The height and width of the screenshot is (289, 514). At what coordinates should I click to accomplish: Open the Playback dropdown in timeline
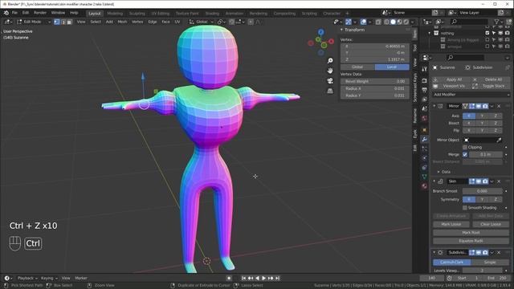pyautogui.click(x=27, y=279)
